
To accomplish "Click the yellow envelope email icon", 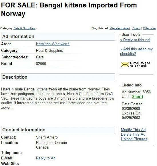I will pyautogui.click(x=125, y=64).
